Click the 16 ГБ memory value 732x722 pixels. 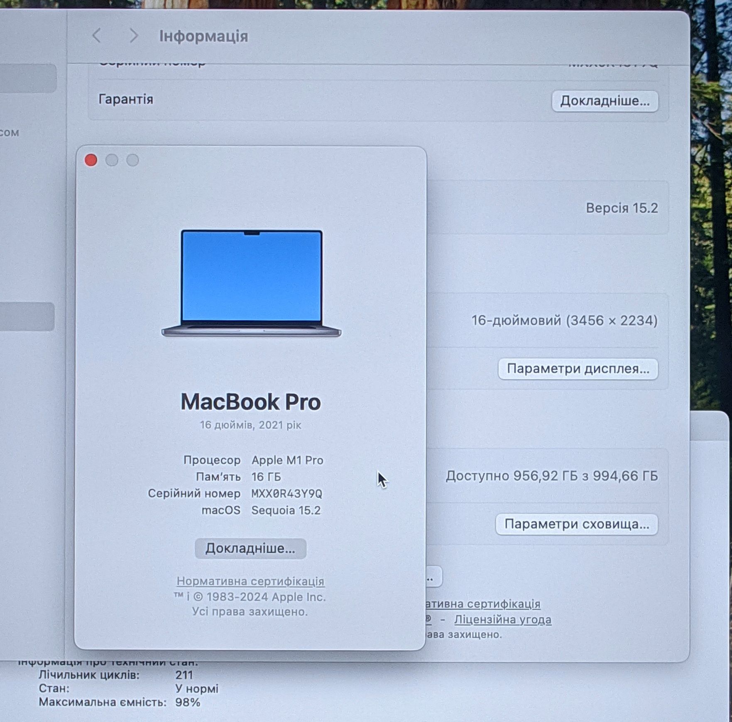[266, 477]
